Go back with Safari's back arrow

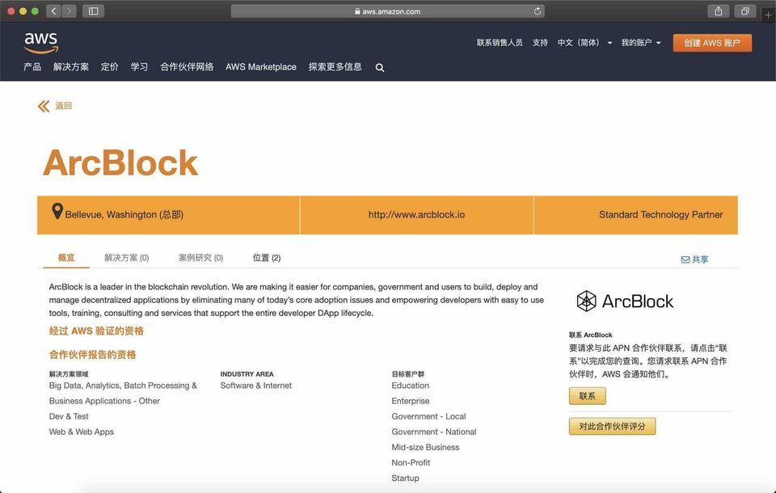(53, 11)
